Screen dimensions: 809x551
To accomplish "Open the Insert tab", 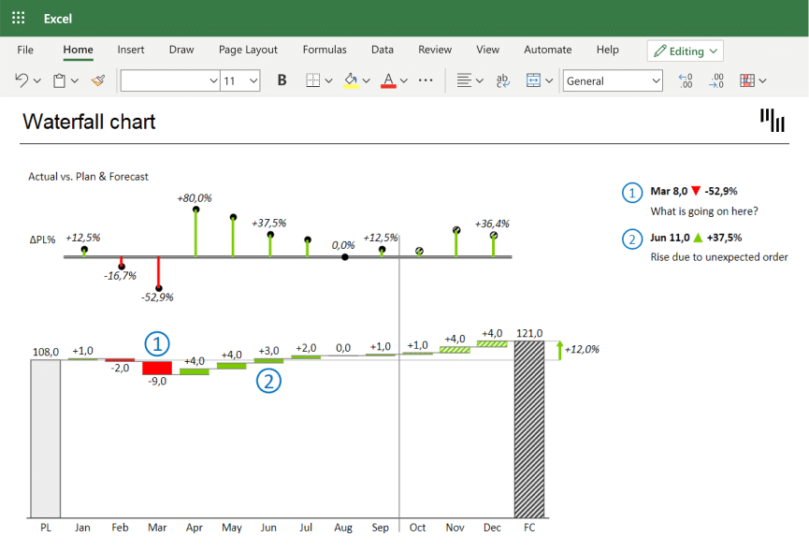I will tap(131, 50).
